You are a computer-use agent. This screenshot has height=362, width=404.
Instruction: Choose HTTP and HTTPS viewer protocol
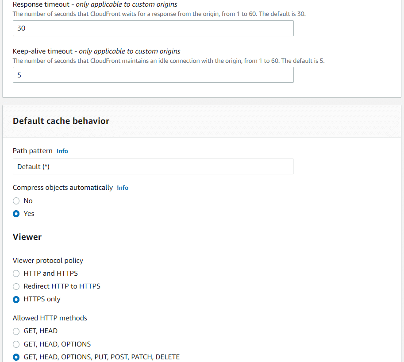pyautogui.click(x=16, y=273)
